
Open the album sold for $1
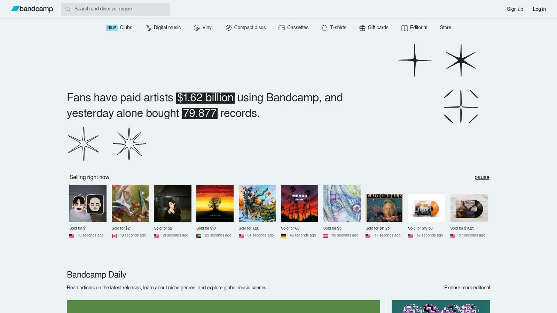point(88,203)
